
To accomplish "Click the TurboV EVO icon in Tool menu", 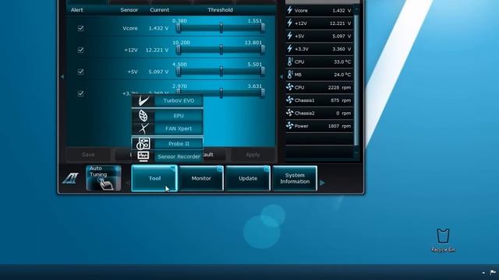I will 143,100.
